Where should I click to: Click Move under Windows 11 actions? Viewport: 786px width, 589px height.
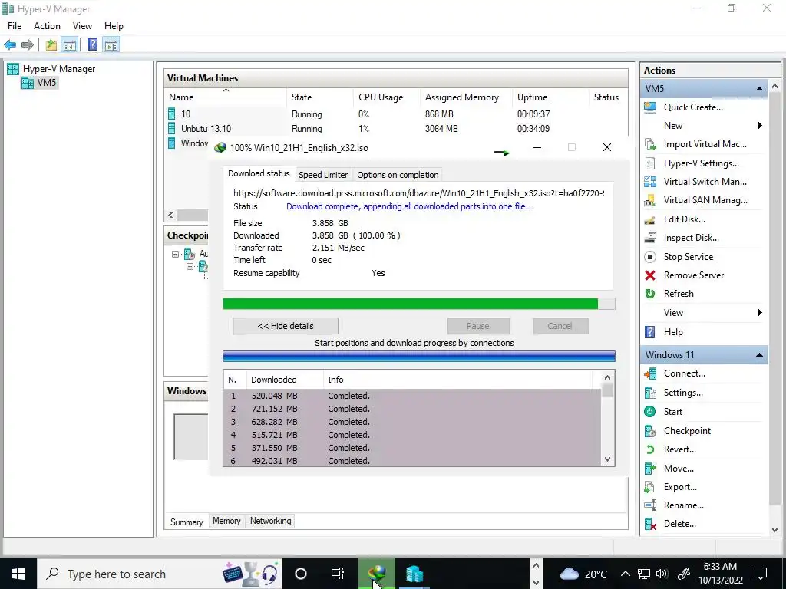click(x=679, y=469)
